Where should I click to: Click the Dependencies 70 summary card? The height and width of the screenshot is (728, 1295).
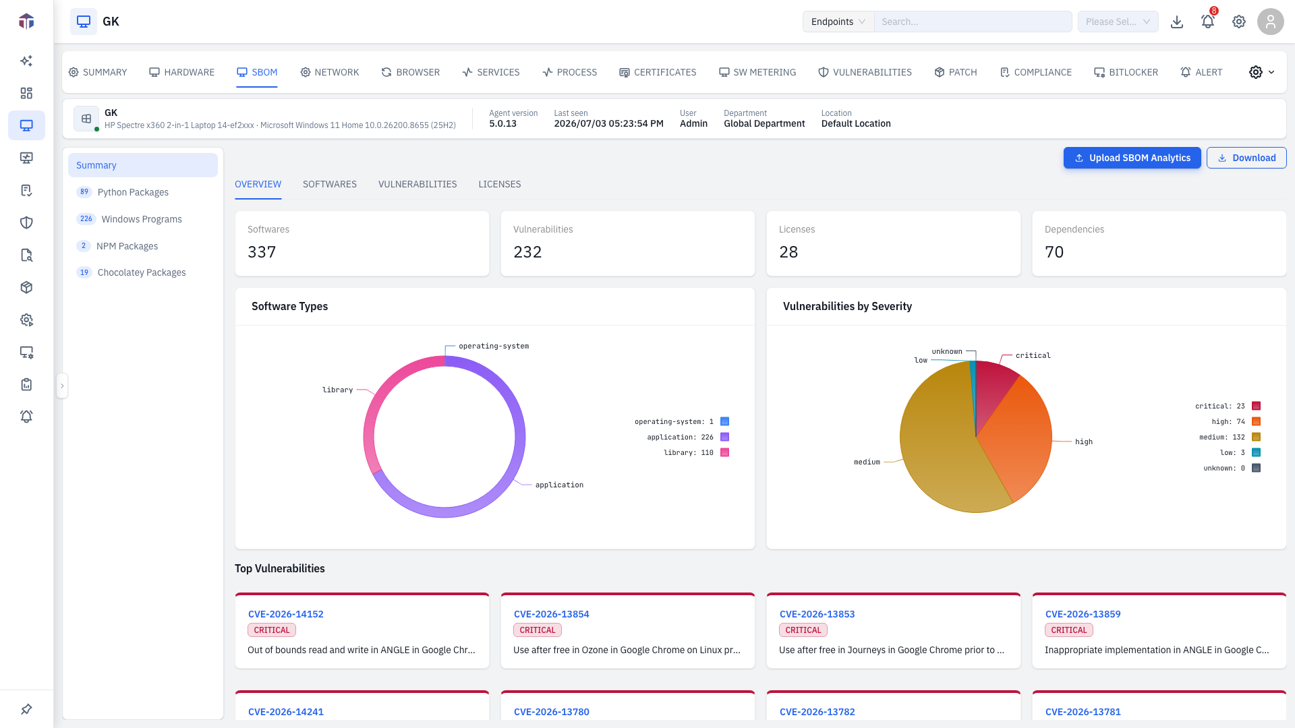point(1159,243)
